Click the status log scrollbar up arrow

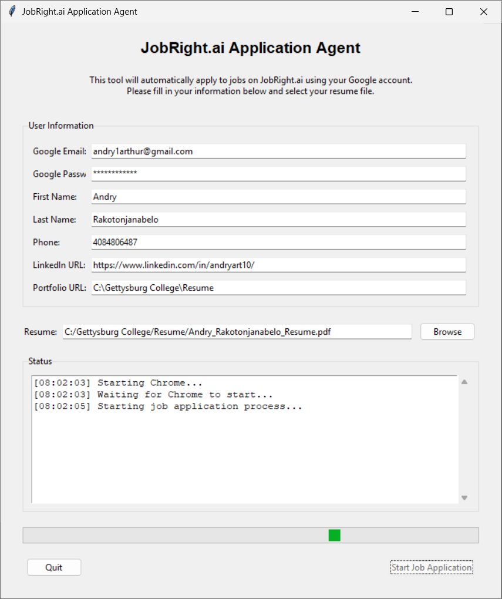[464, 382]
